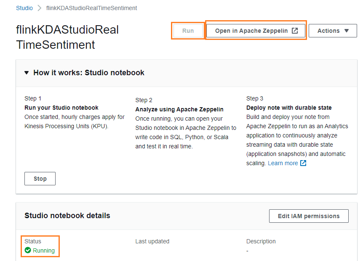Click the Status label
The height and width of the screenshot is (261, 363).
click(33, 241)
